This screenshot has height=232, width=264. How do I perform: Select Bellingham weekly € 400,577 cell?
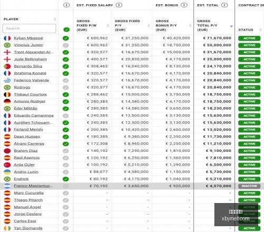pyautogui.click(x=97, y=59)
